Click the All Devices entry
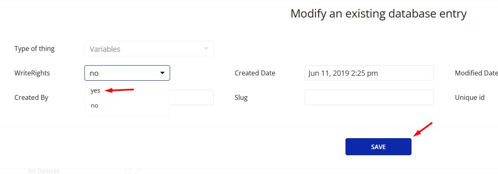This screenshot has width=498, height=174. (x=44, y=171)
